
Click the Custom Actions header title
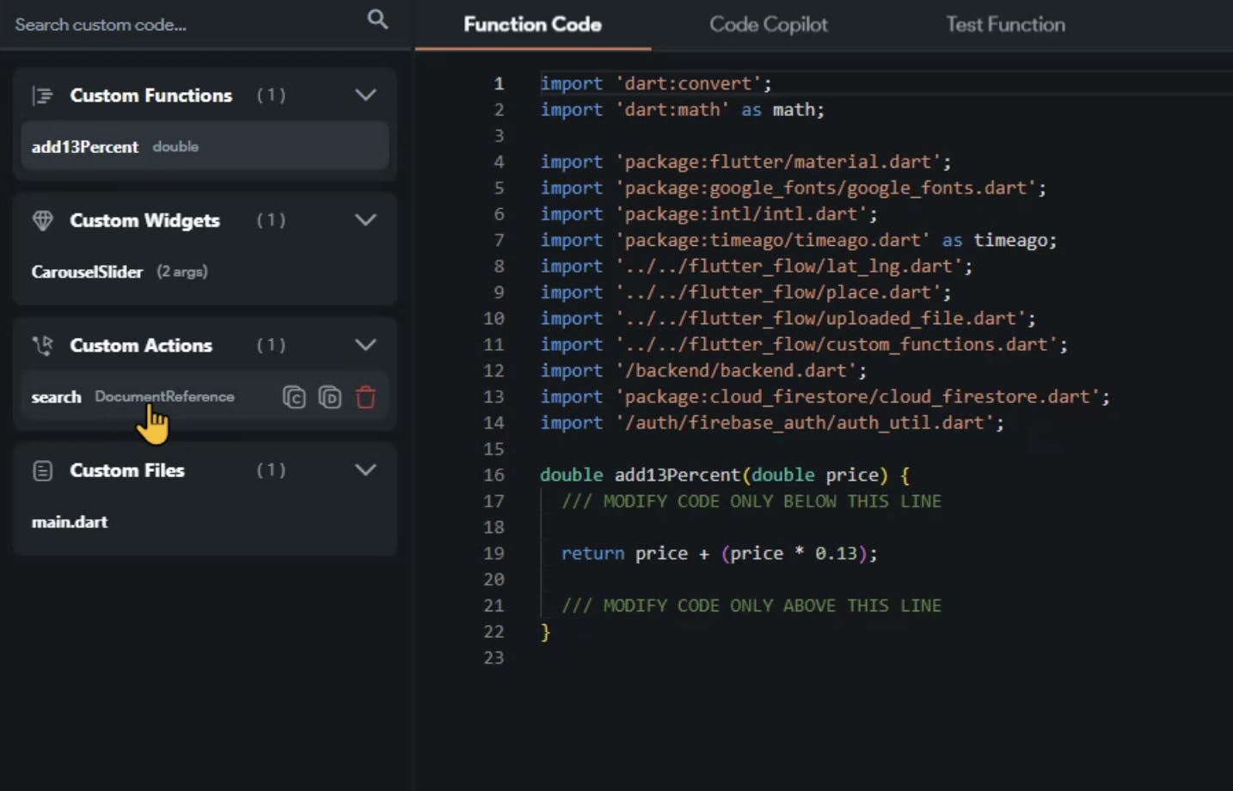coord(141,346)
